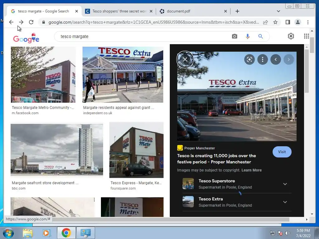319x239 pixels.
Task: Share this page from address bar
Action: (x=265, y=22)
